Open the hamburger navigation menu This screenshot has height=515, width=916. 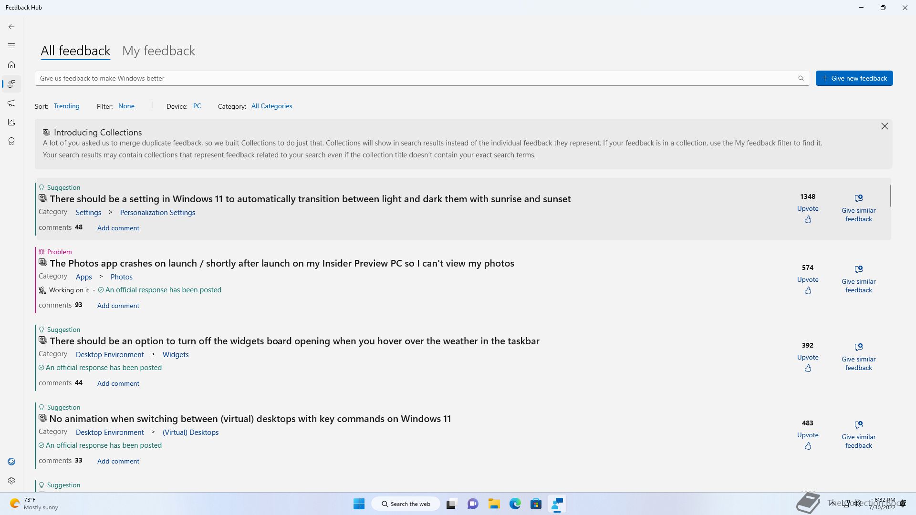(11, 46)
